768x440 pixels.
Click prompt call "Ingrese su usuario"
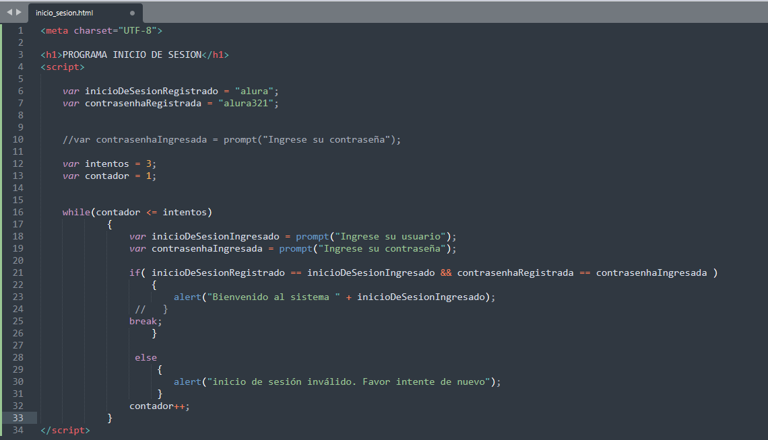click(x=376, y=237)
